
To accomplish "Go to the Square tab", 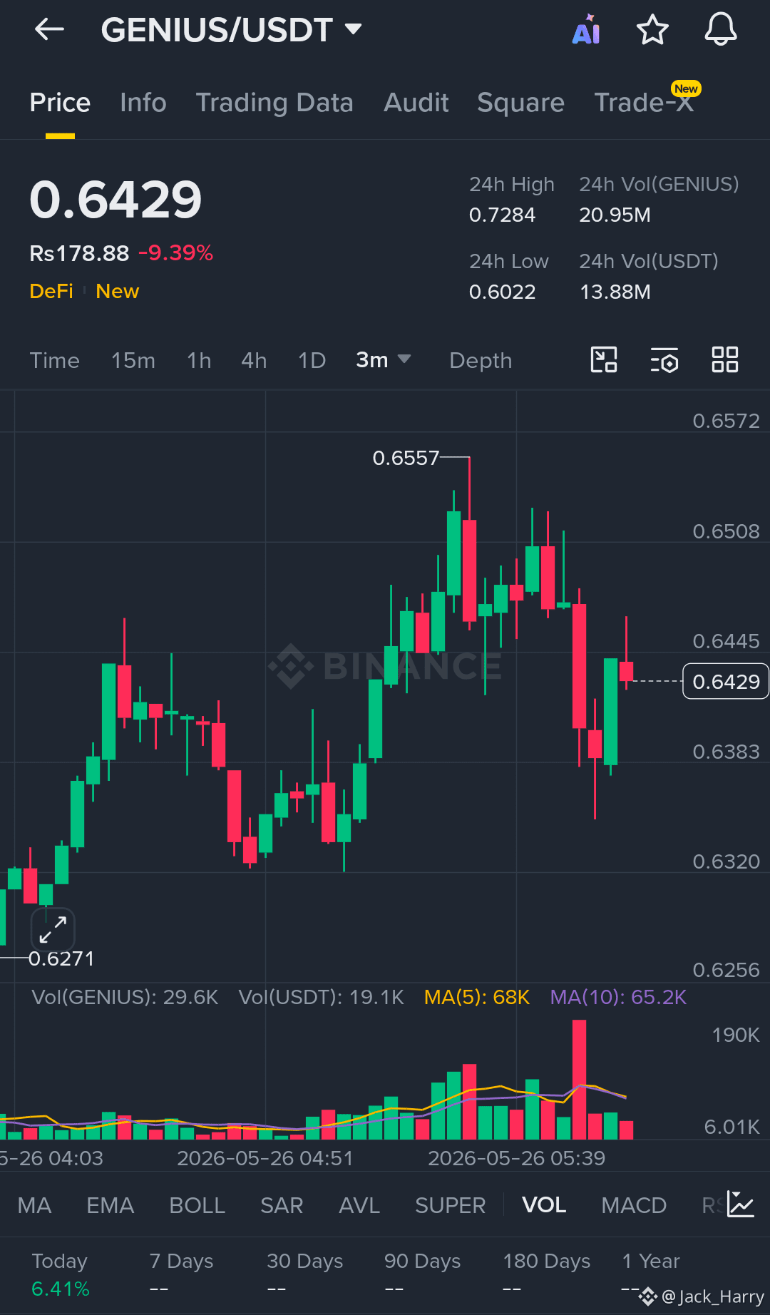I will (520, 103).
